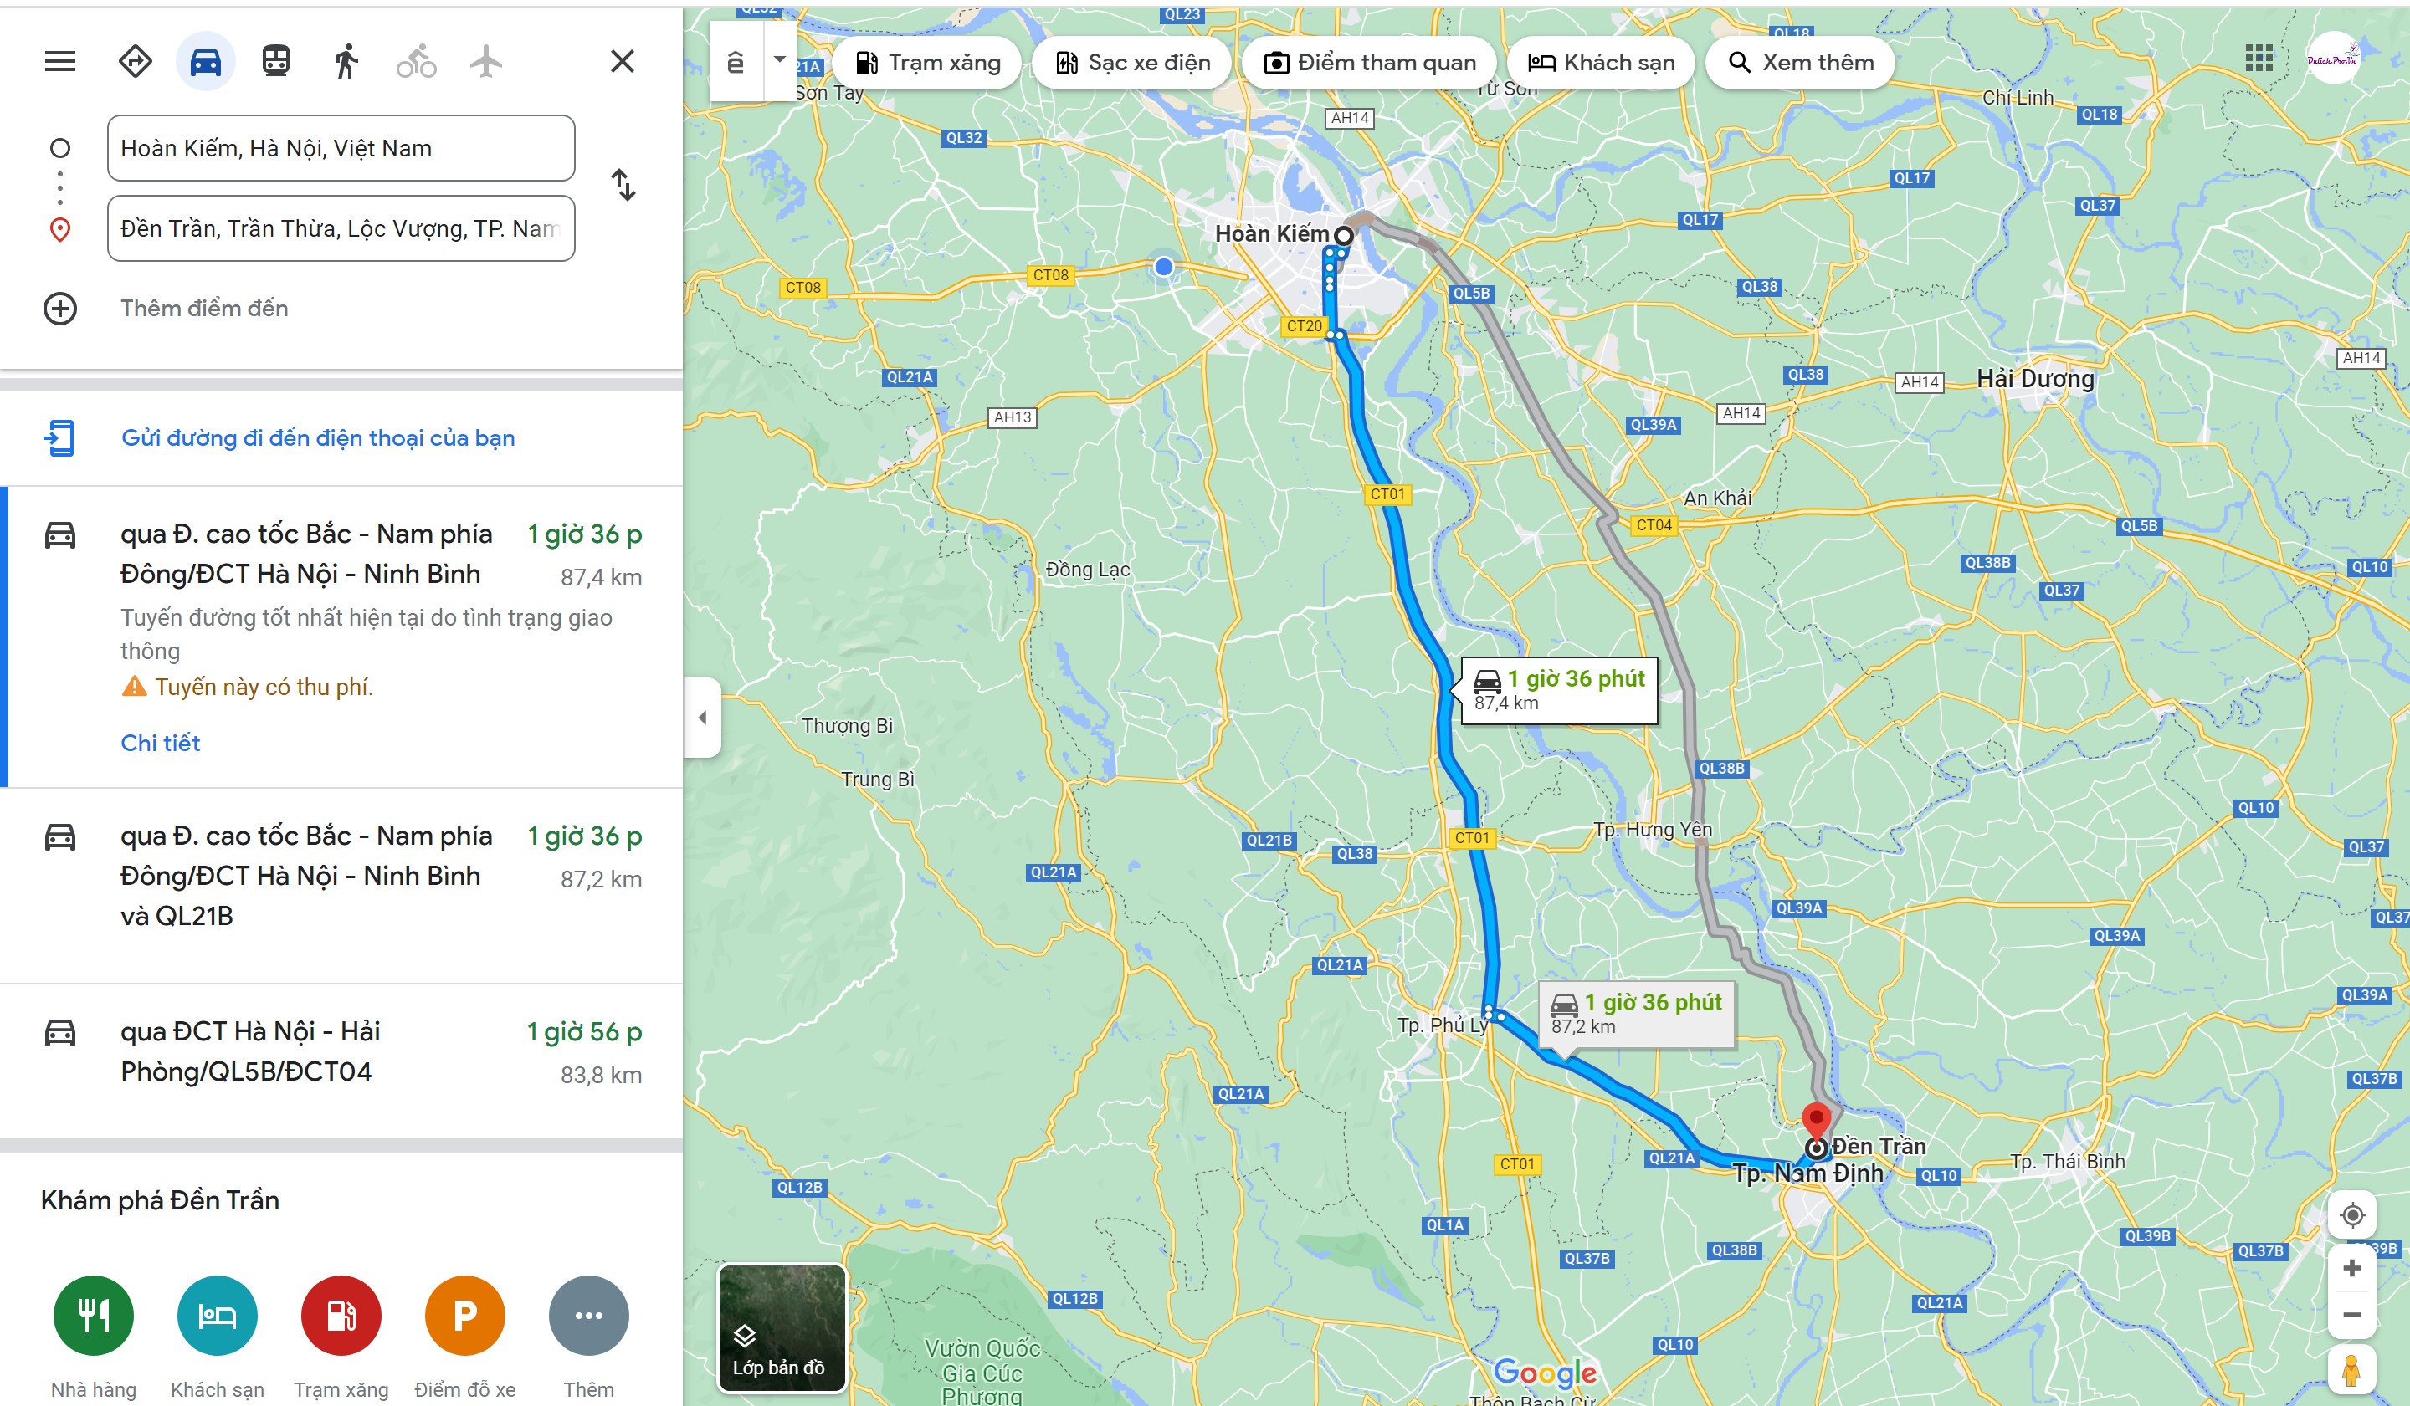Swap start and destination with reverse arrows
The image size is (2410, 1406).
623,185
